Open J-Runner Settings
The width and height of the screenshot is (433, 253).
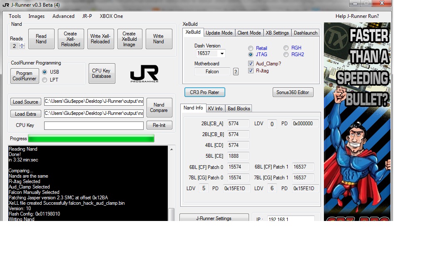(x=214, y=218)
